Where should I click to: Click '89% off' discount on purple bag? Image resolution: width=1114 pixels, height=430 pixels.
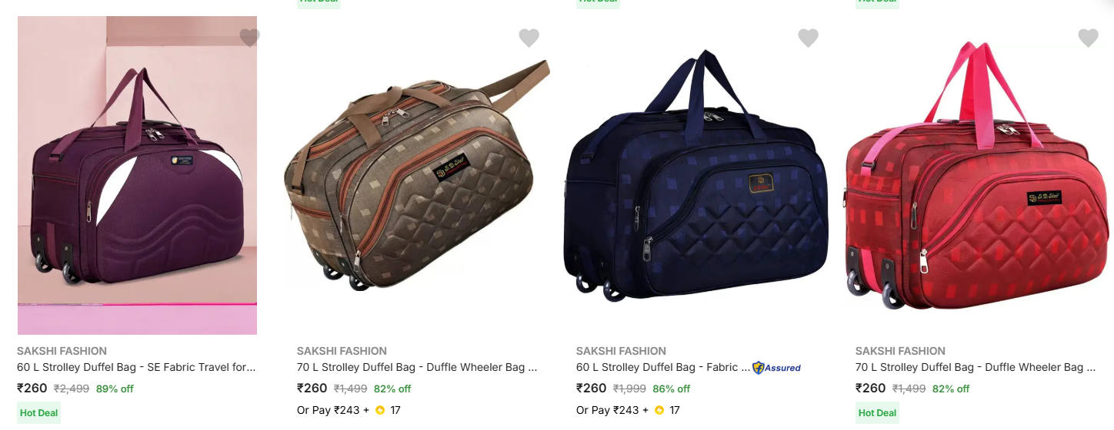(115, 389)
